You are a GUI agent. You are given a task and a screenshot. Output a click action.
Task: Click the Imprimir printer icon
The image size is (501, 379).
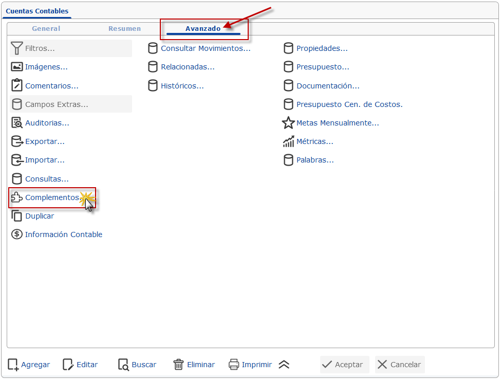click(234, 365)
